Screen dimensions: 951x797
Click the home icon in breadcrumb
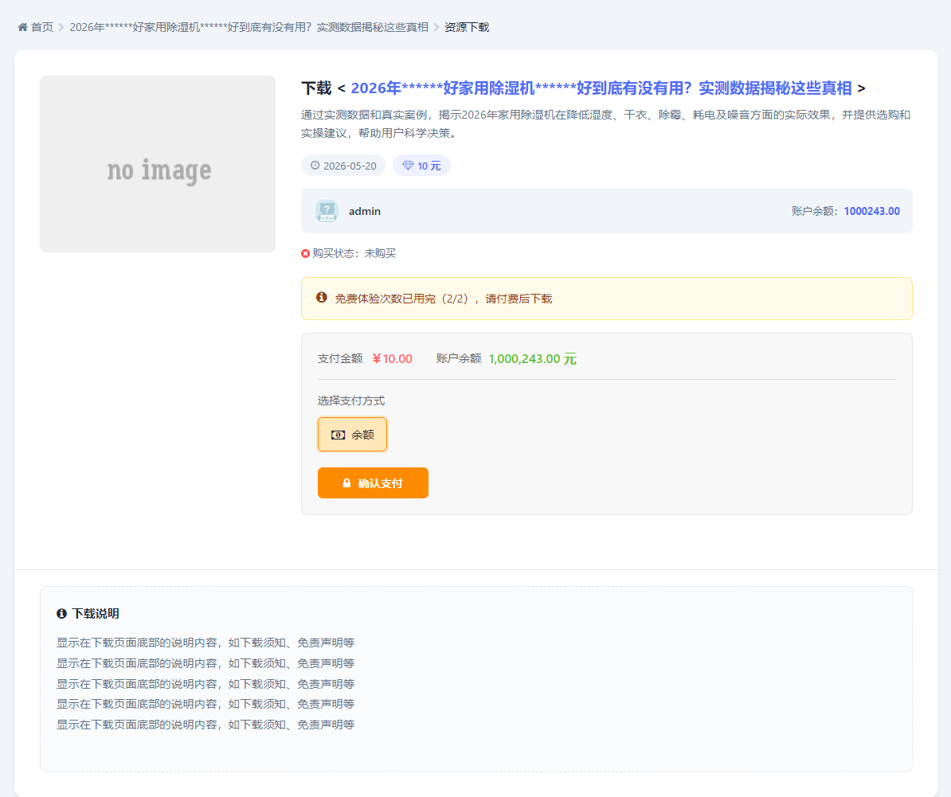pyautogui.click(x=22, y=27)
